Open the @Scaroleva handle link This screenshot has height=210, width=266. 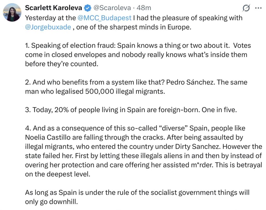(x=112, y=8)
